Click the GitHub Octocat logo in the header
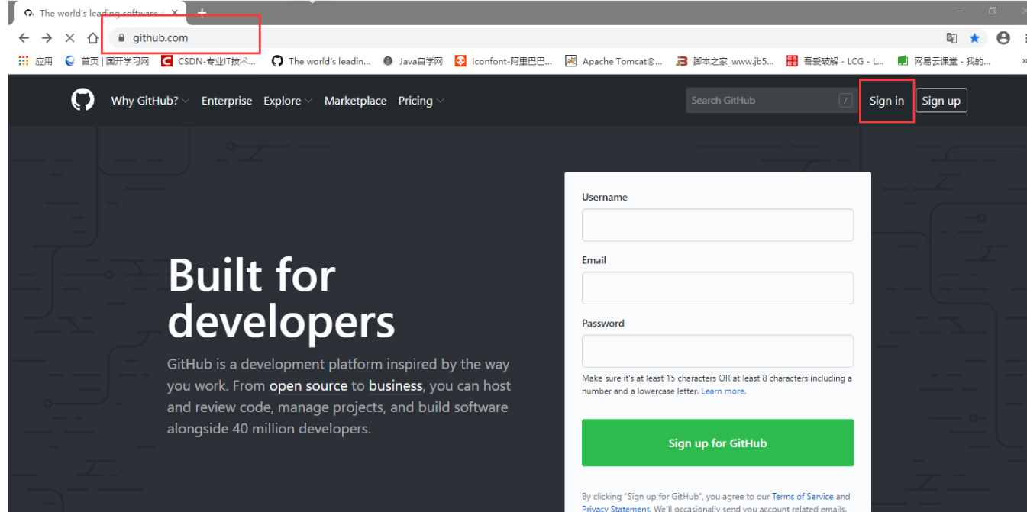The height and width of the screenshot is (512, 1027). click(82, 100)
